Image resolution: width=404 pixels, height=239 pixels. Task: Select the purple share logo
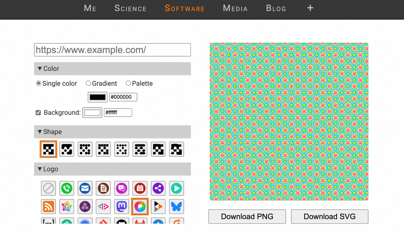[158, 188]
